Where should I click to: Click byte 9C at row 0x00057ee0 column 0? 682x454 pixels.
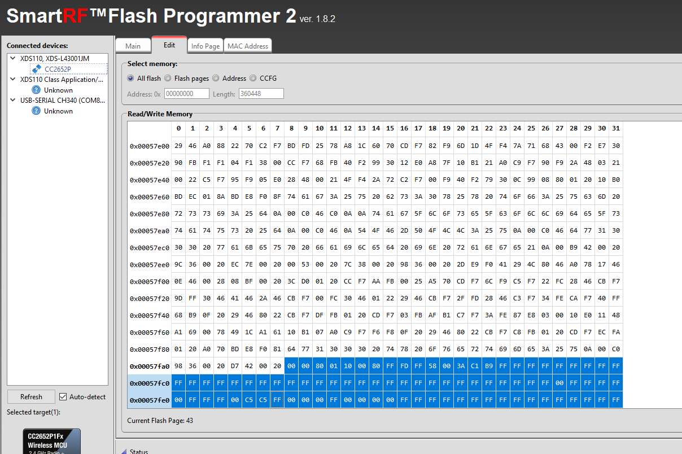178,264
